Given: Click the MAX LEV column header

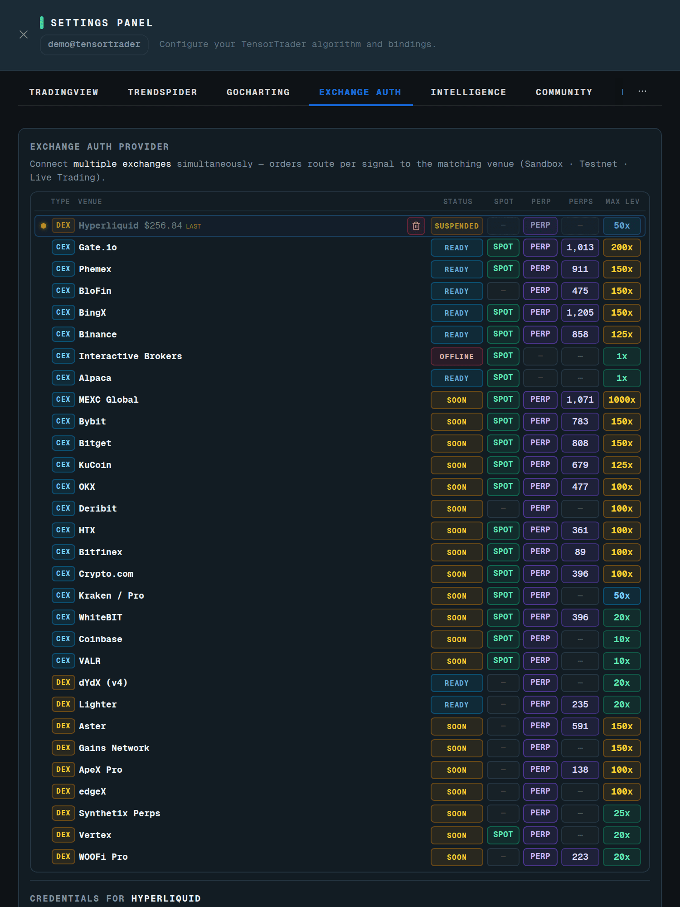Looking at the screenshot, I should (622, 202).
